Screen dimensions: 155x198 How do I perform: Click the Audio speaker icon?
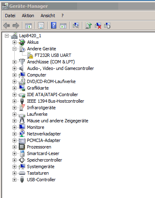pos(21,68)
